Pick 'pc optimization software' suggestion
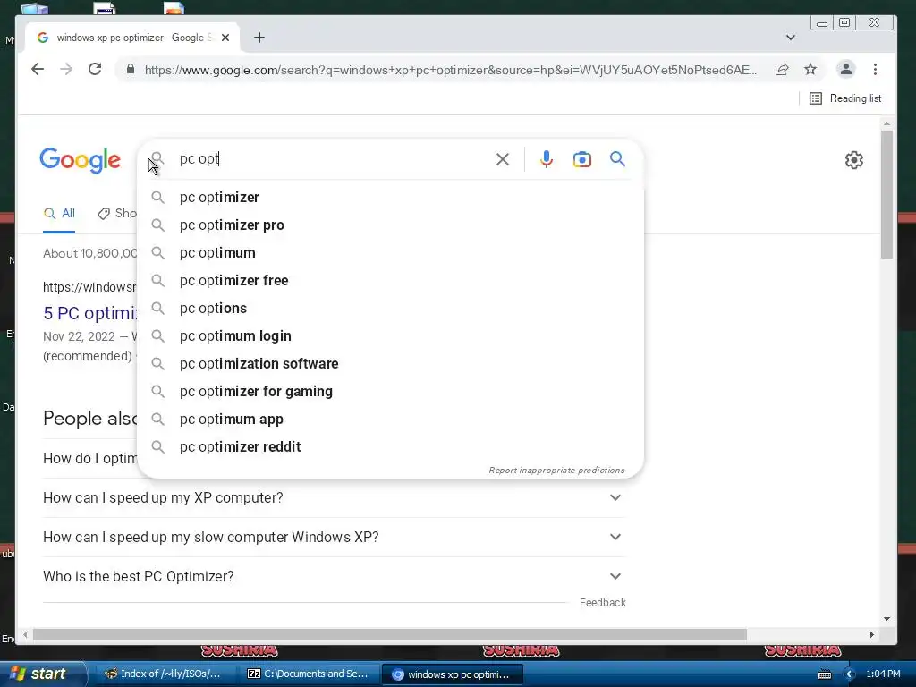Viewport: 916px width, 687px height. point(390,364)
